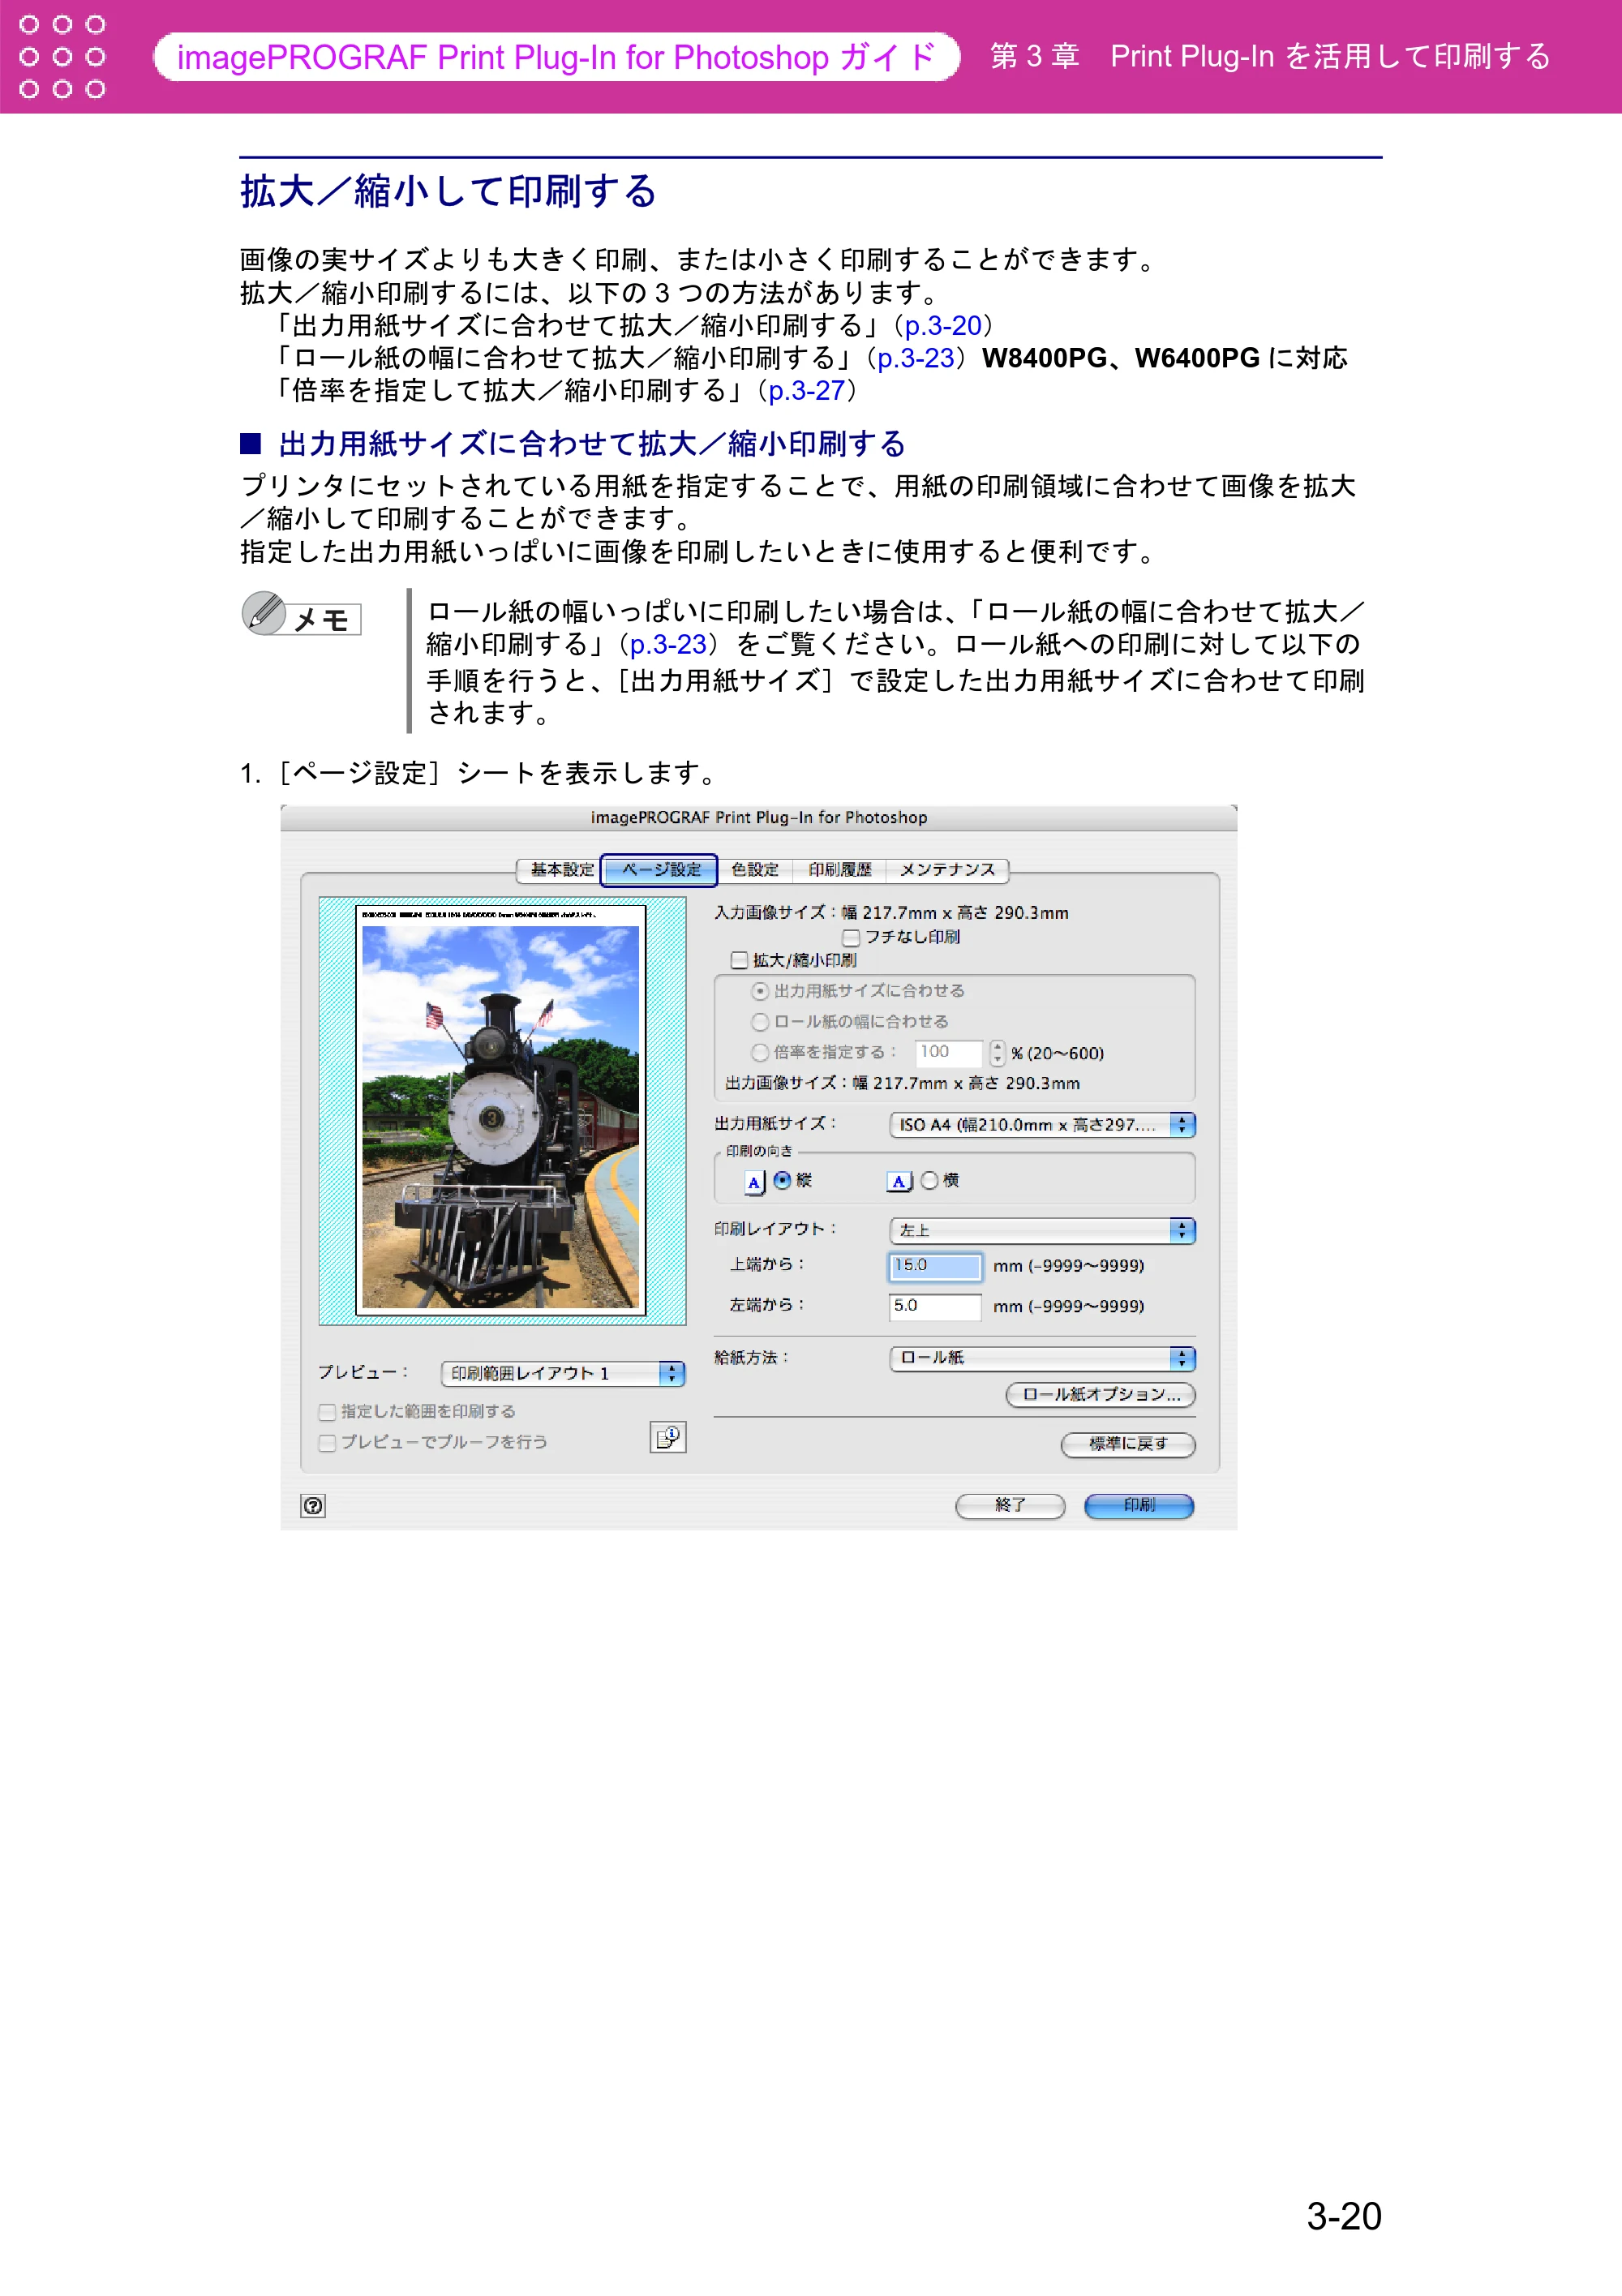
Task: Switch to the 基本設定 tab
Action: [560, 870]
